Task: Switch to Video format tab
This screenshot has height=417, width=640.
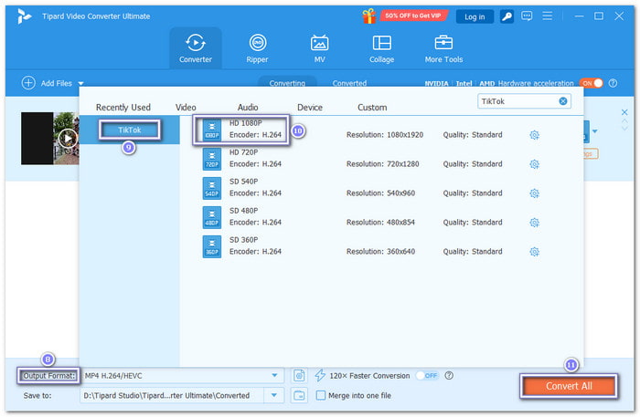Action: pyautogui.click(x=186, y=107)
